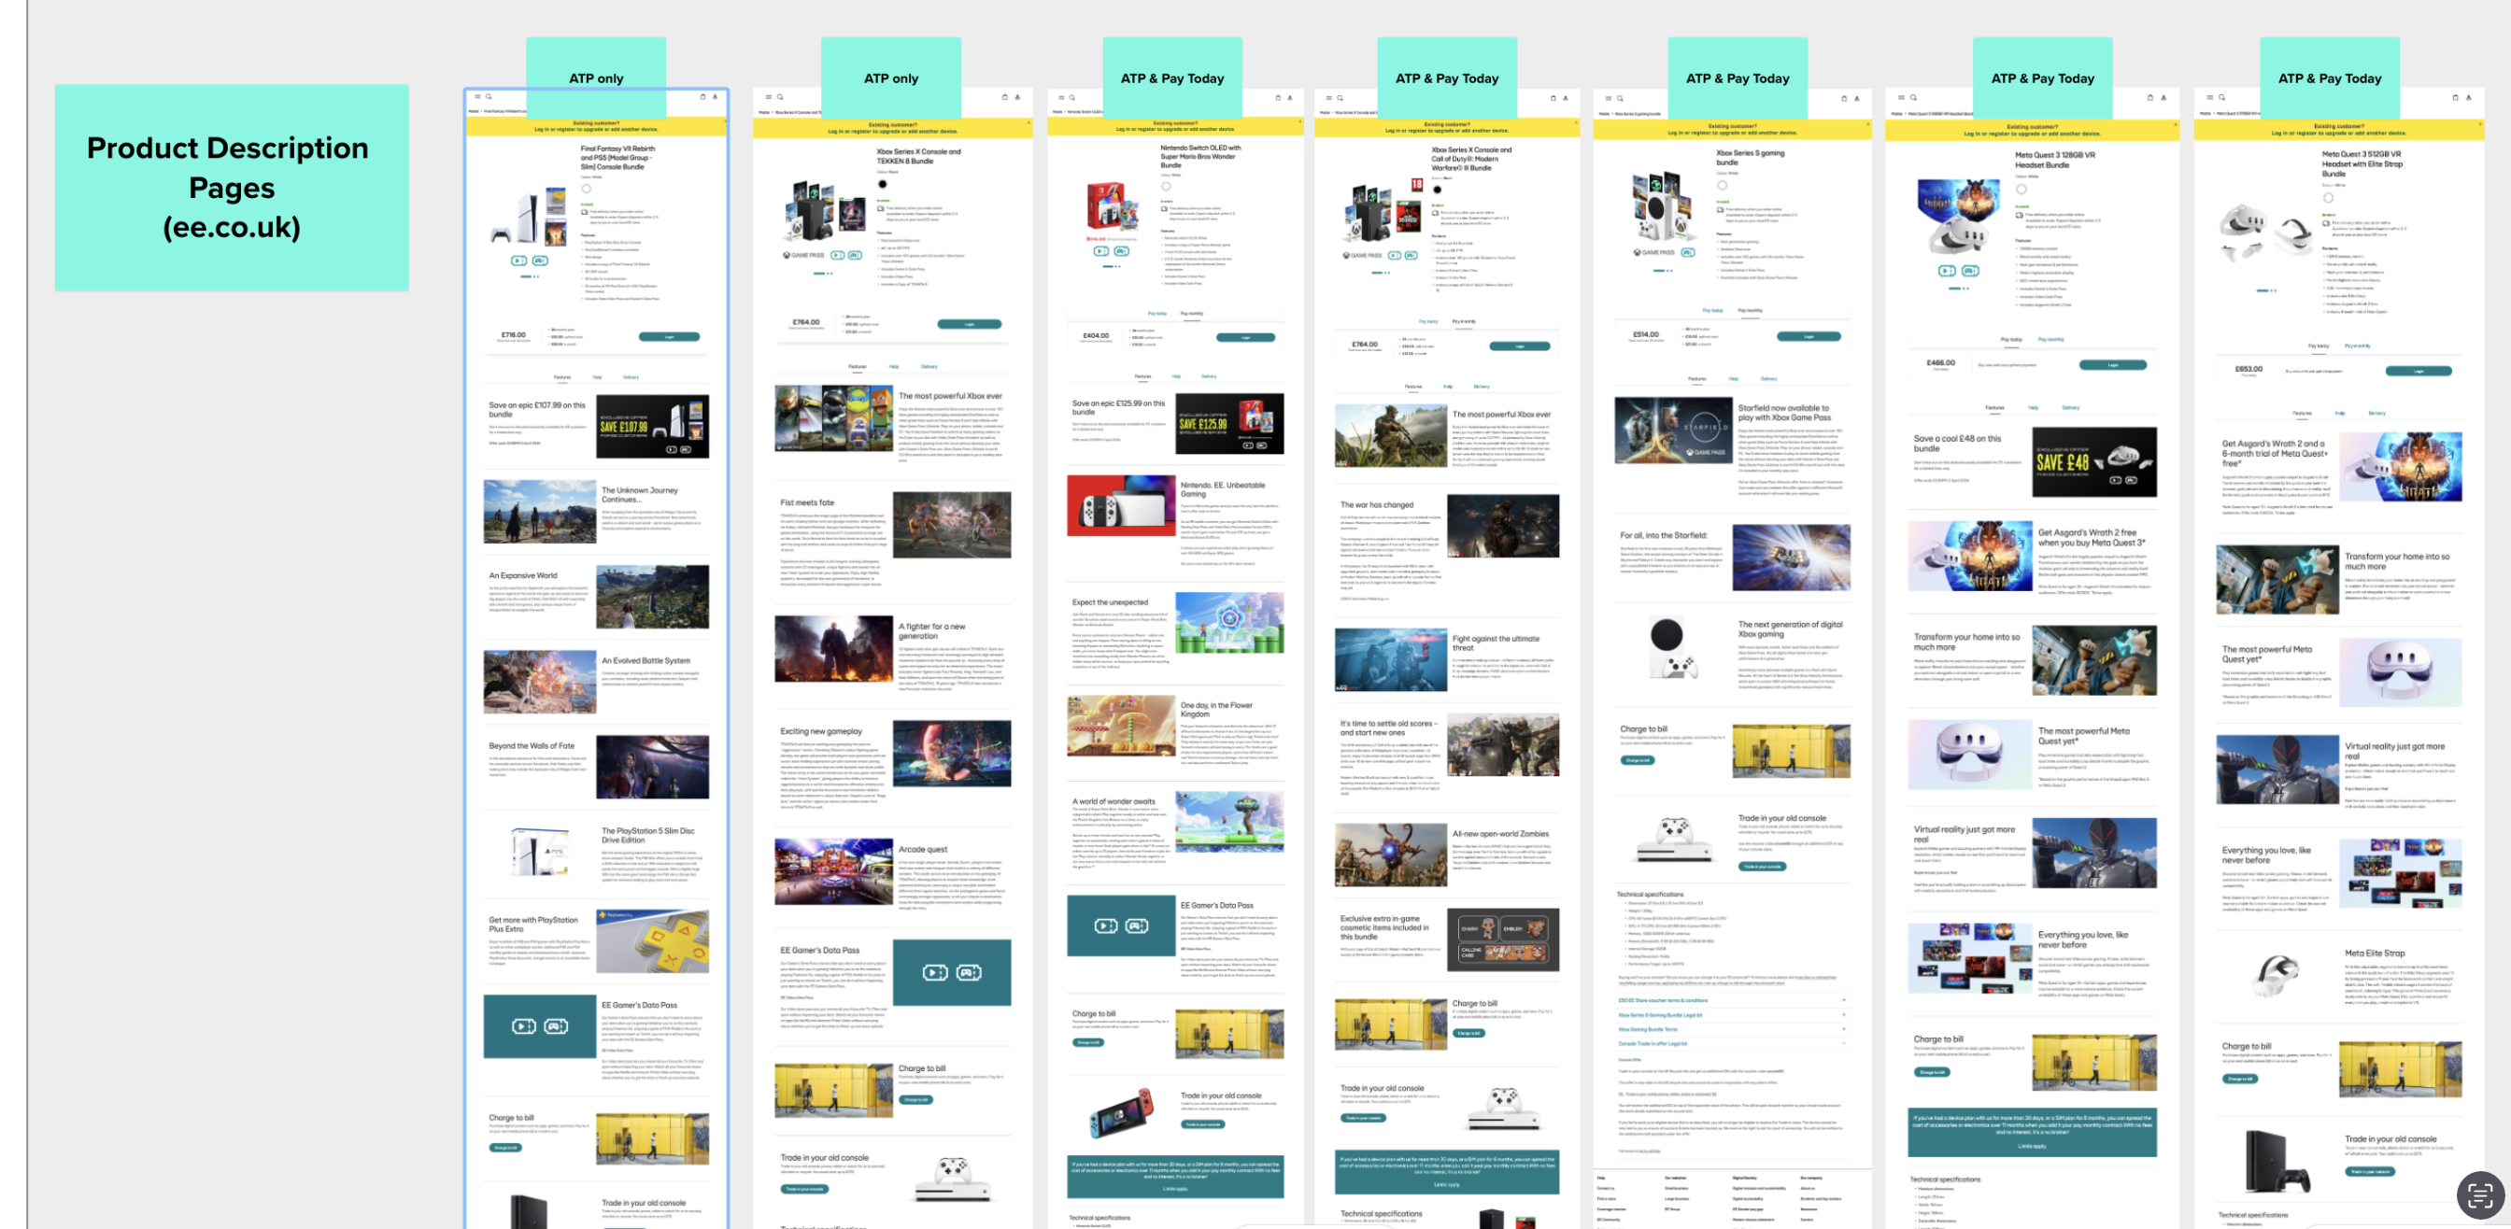Select Pay today tab on Nintendo Switch page
This screenshot has height=1229, width=2511.
1157,313
